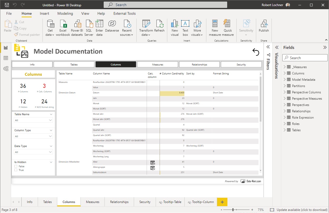Expand the Relationships table in Fields pane
The height and width of the screenshot is (213, 329).
coord(284,111)
